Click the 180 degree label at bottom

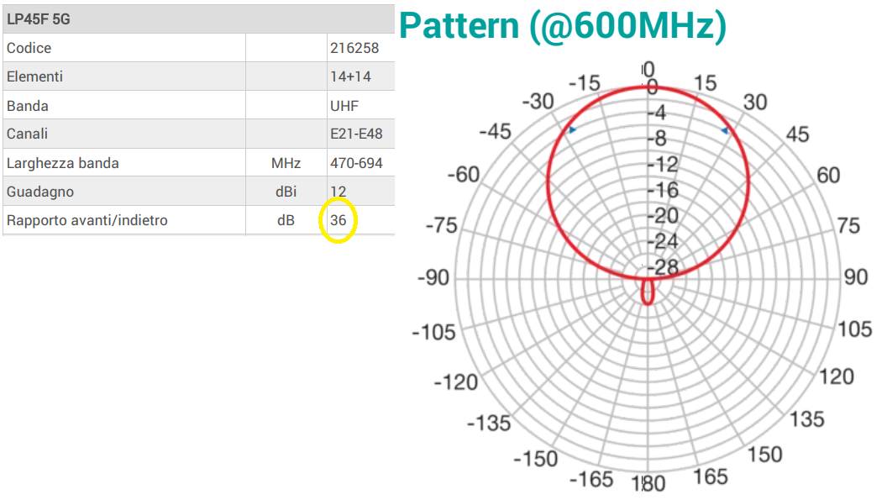click(x=648, y=483)
